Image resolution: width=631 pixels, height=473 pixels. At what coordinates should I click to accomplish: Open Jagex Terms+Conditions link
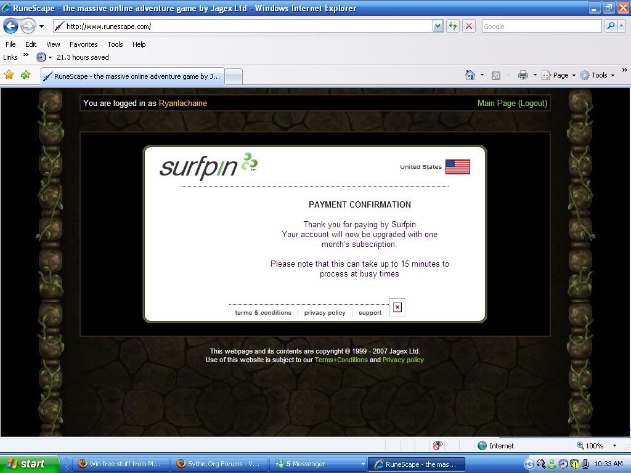pos(341,360)
